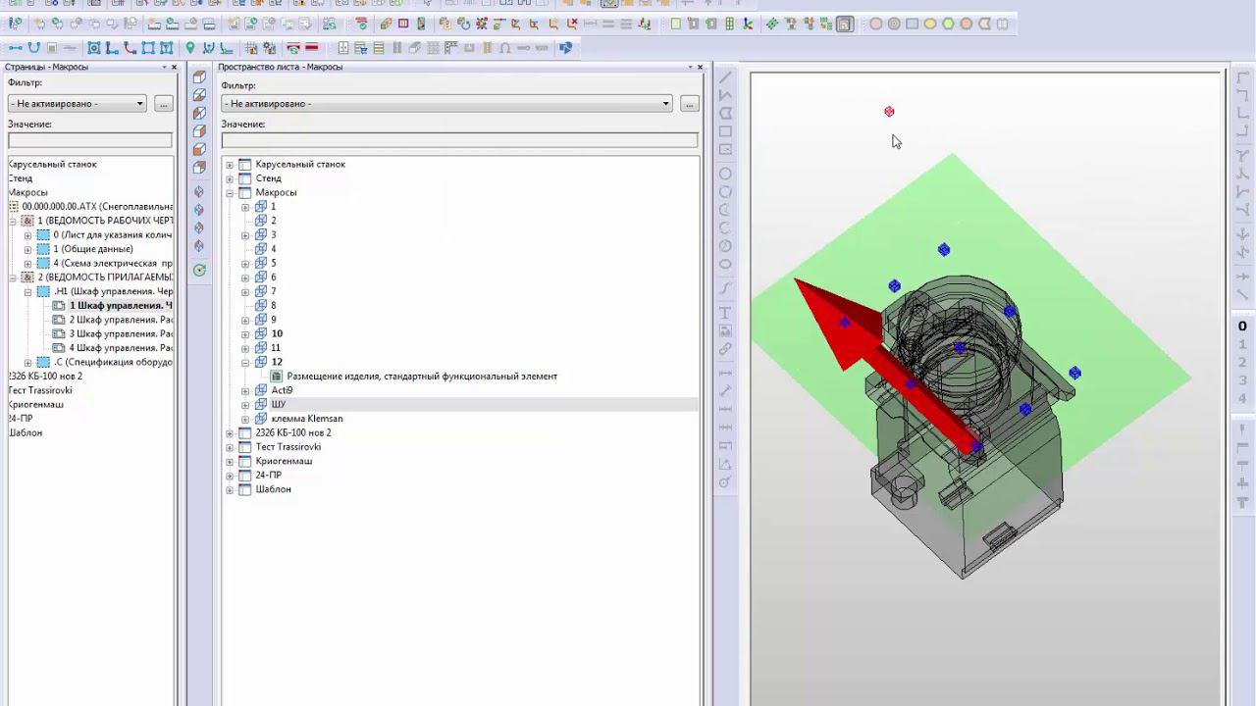Click the green circular rotate view icon
Image resolution: width=1256 pixels, height=706 pixels.
coord(199,271)
